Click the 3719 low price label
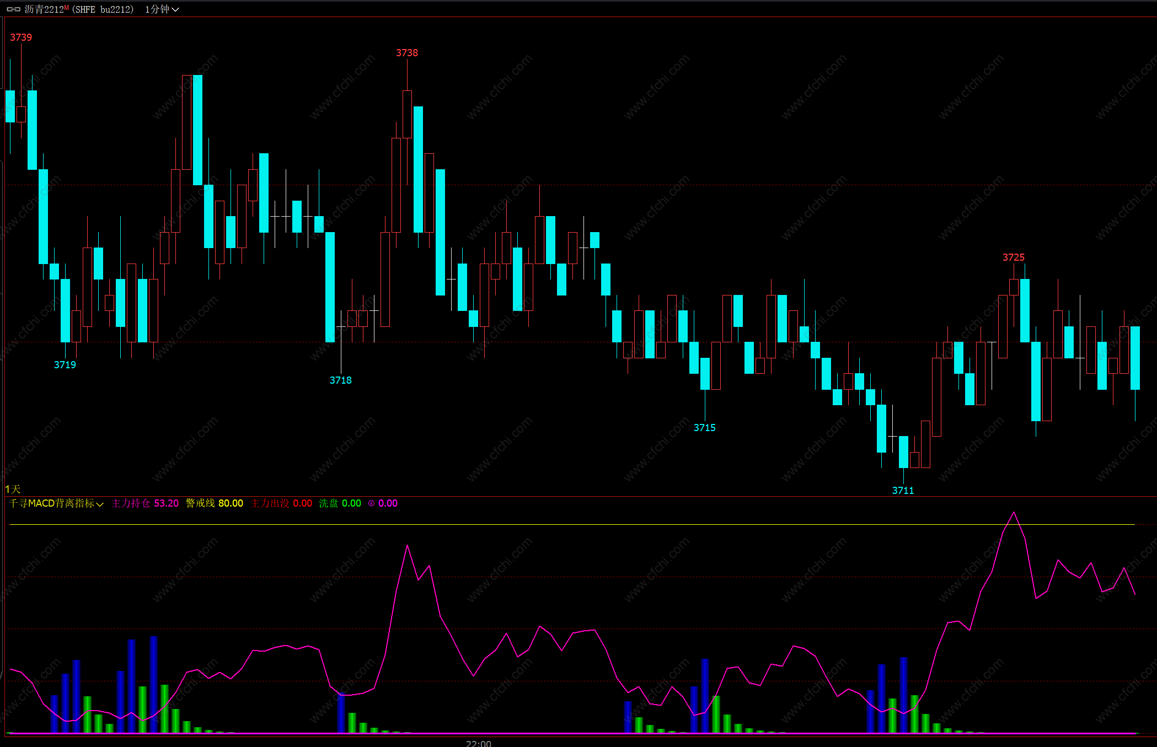 (65, 365)
